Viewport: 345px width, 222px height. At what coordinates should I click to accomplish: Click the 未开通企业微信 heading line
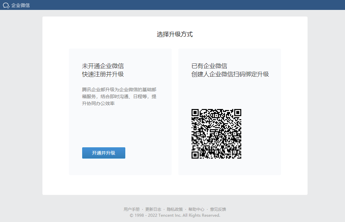click(103, 66)
